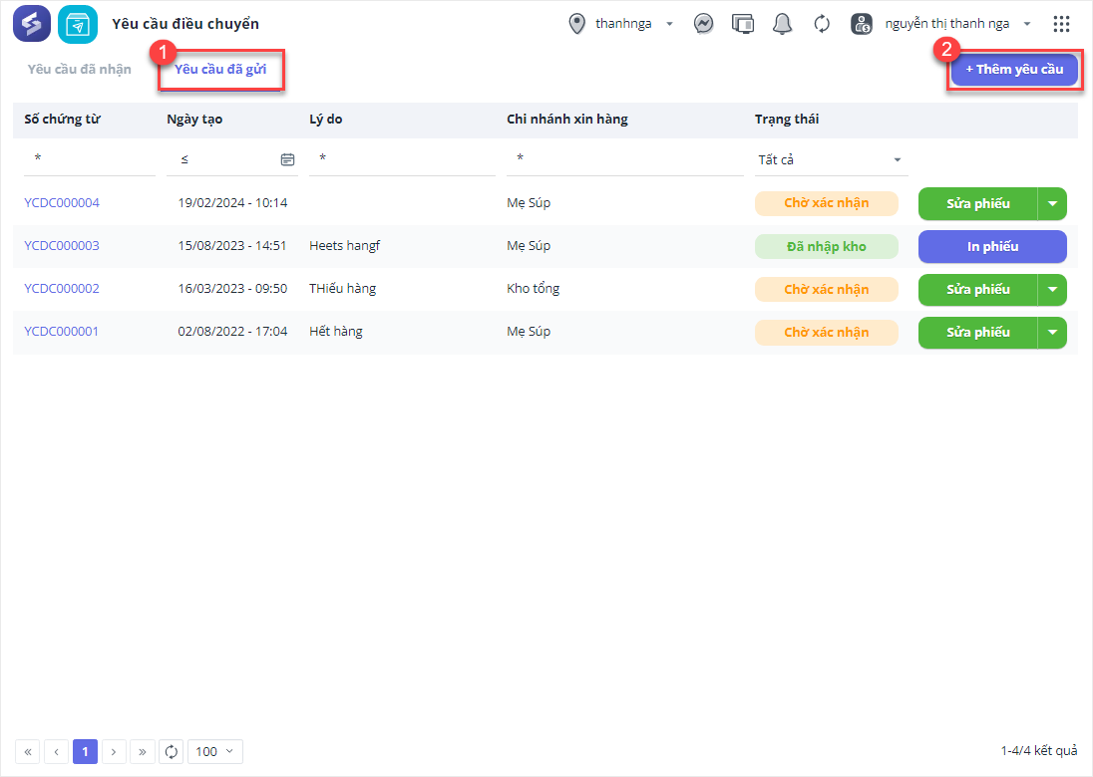Expand Sửa phiếu arrow for YCDC000004
This screenshot has width=1093, height=777.
[1052, 203]
